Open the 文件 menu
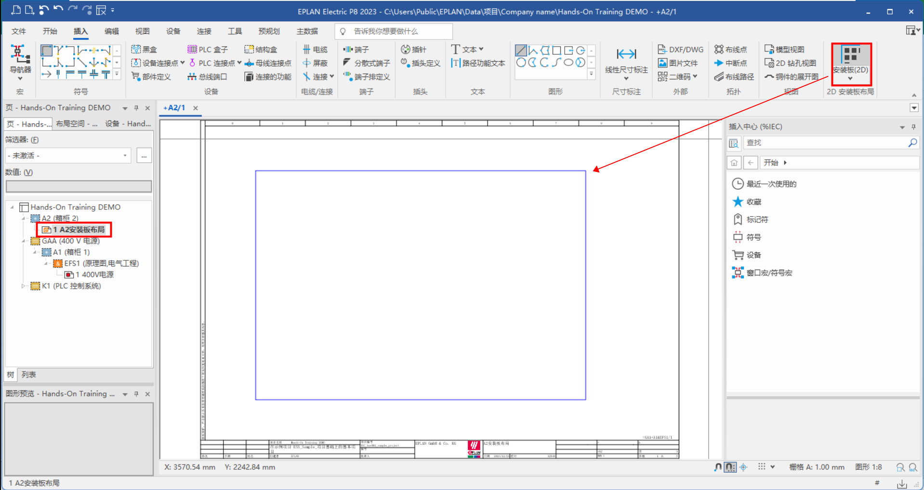924x490 pixels. 19,31
